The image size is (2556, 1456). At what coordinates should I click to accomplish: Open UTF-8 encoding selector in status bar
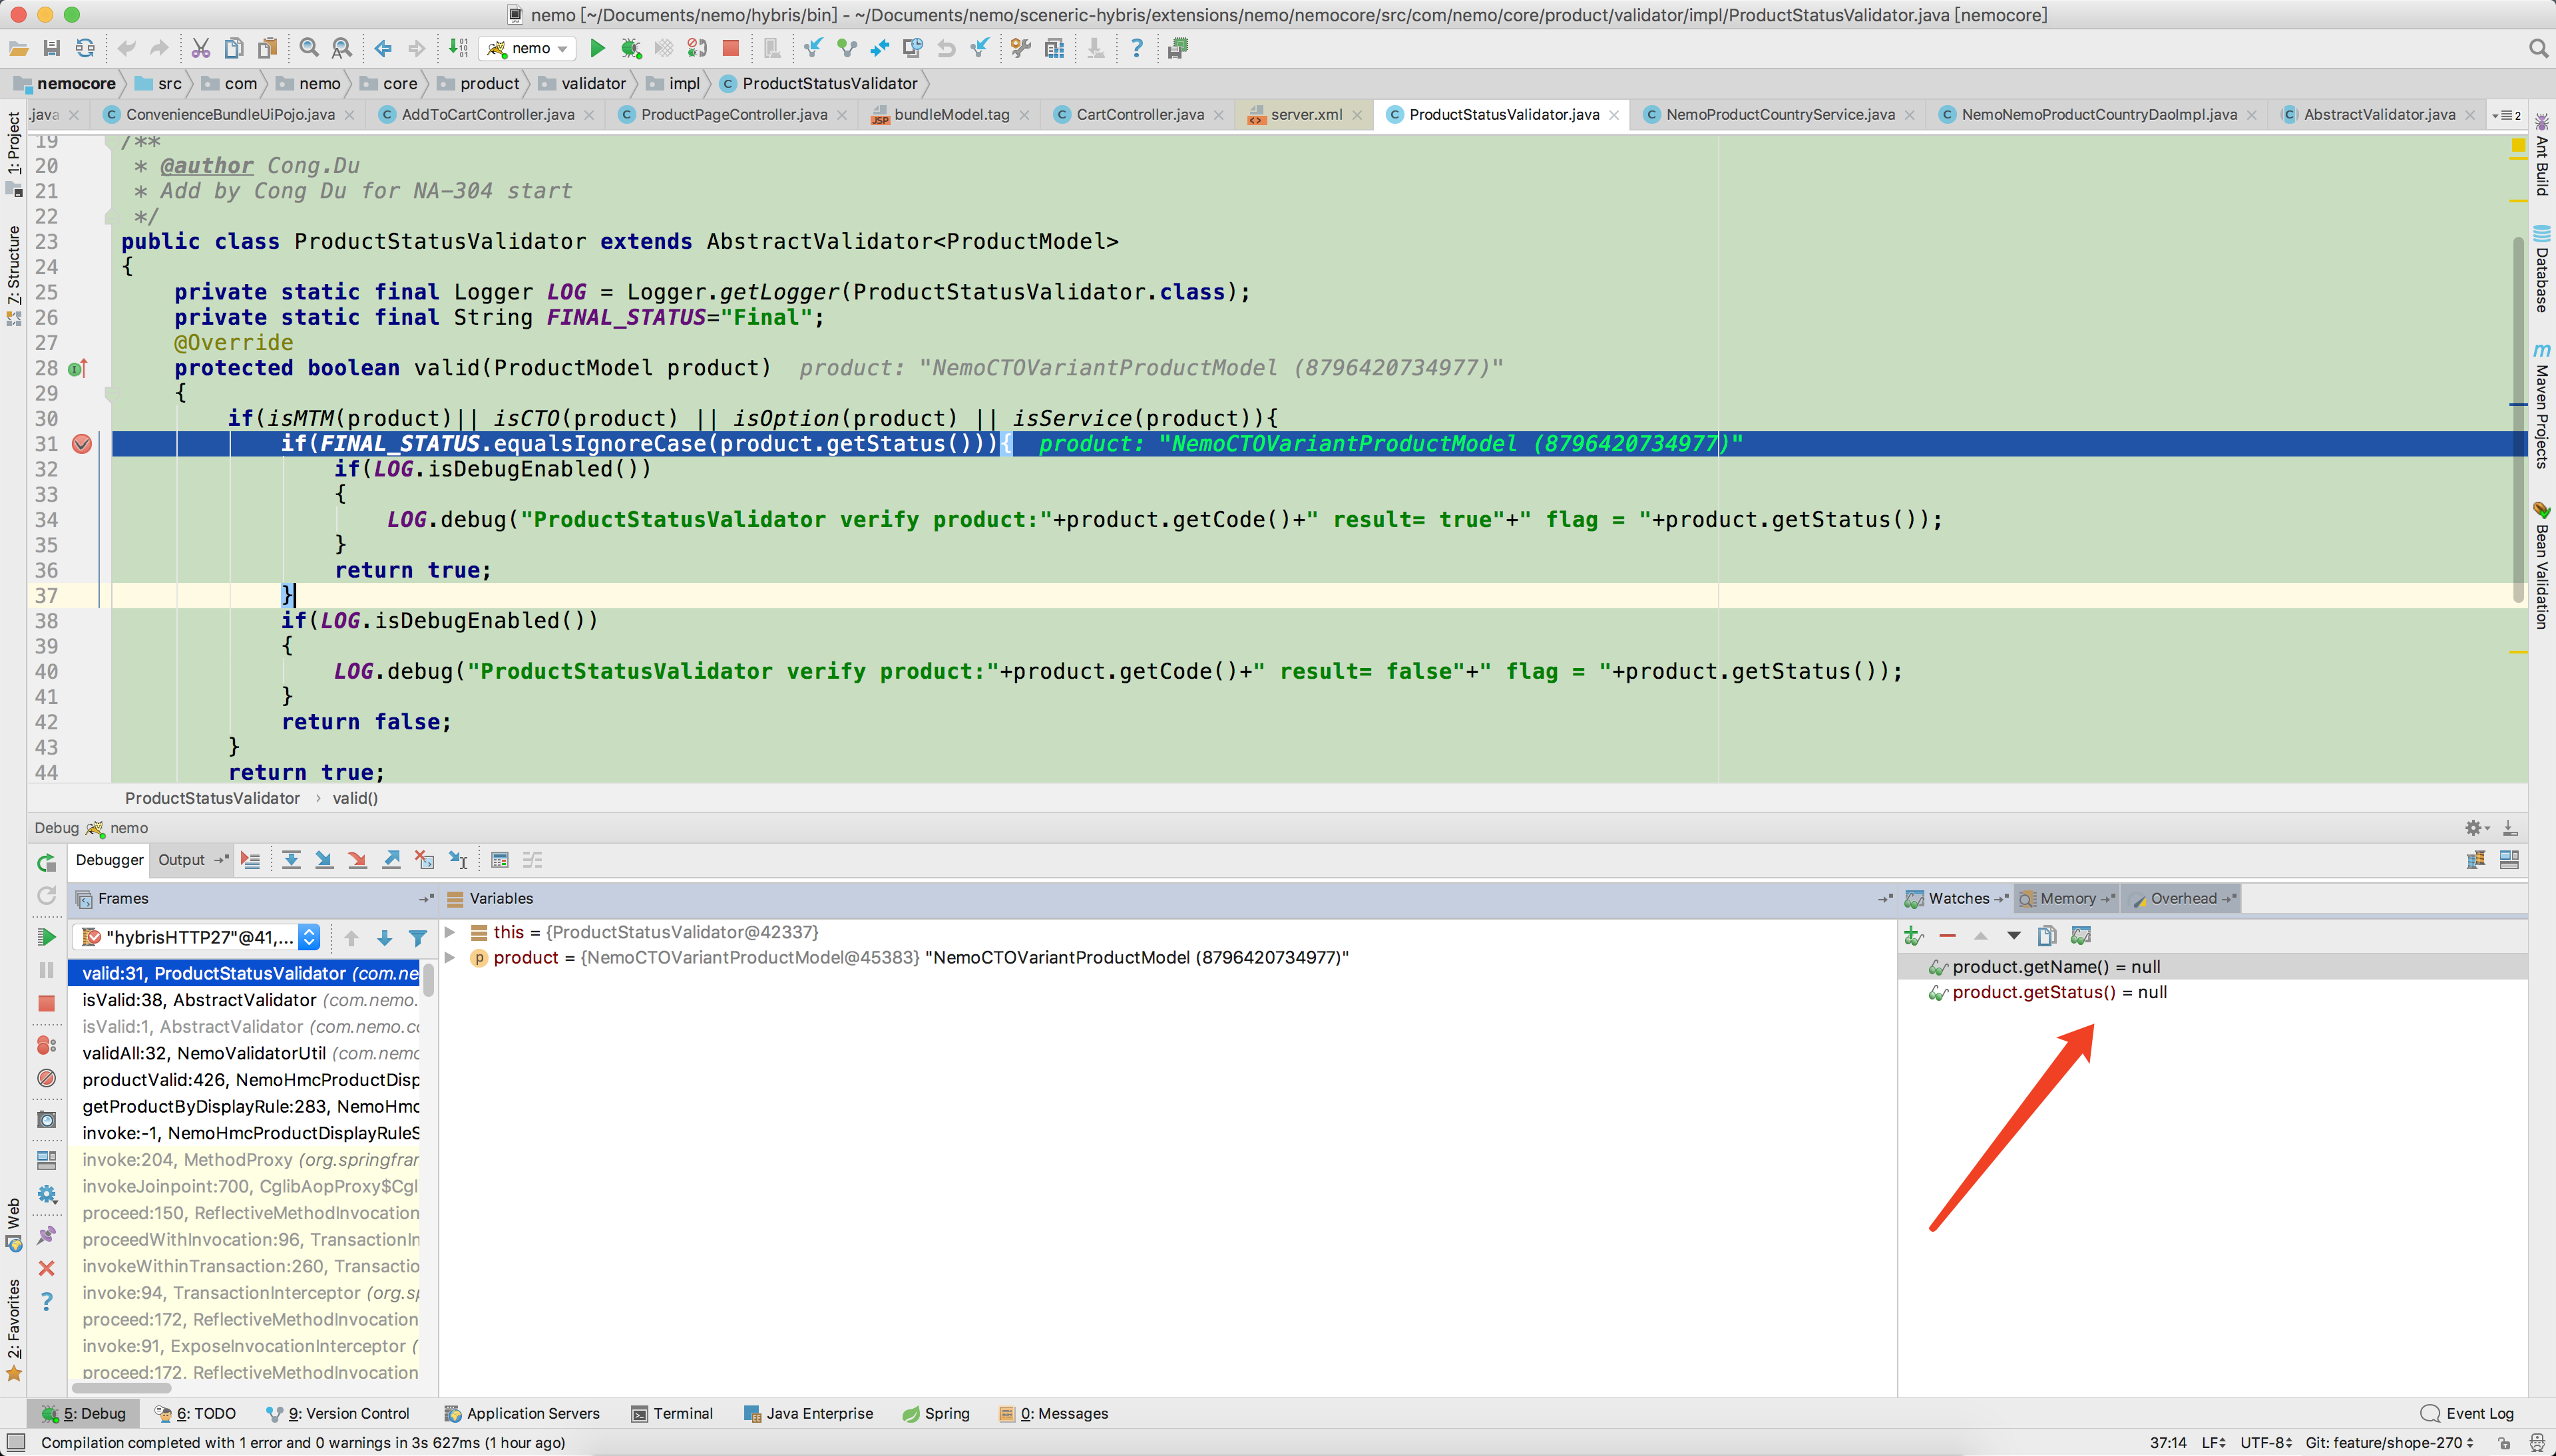[2265, 1442]
